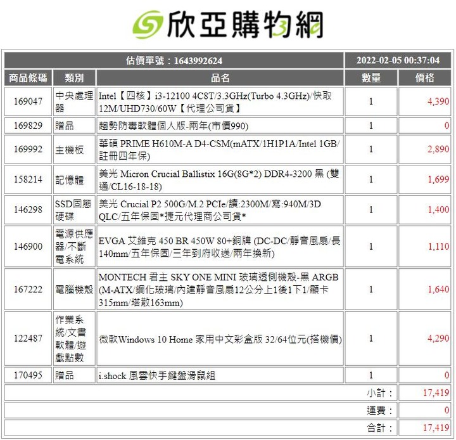Select barcode 167222 cell
Screen dimensions: 456x440
click(28, 289)
